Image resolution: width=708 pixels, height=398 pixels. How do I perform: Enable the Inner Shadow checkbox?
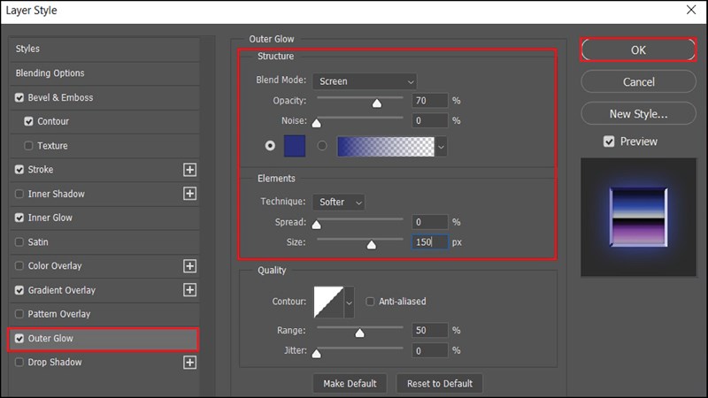tap(19, 194)
